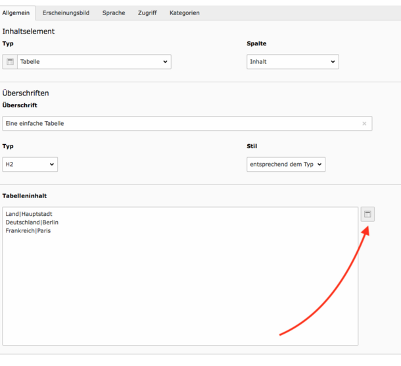Click the chevron arrow of the Inhalt dropdown
Screen dimensions: 401x366
333,62
